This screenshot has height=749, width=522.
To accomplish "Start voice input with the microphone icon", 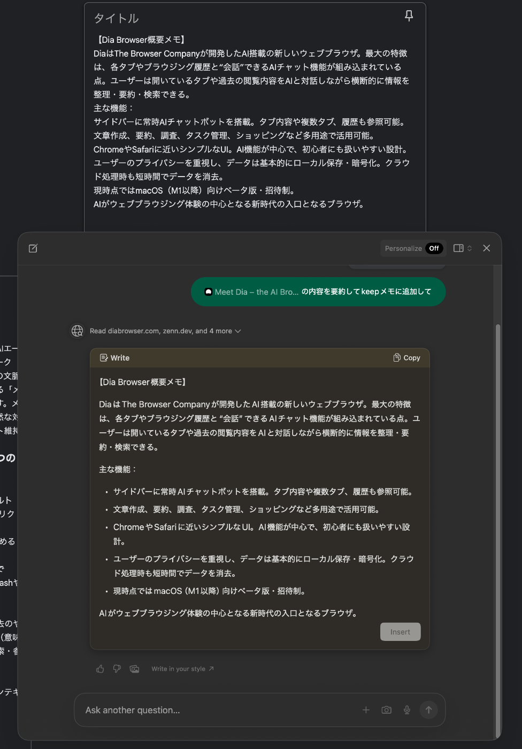I will (x=407, y=710).
